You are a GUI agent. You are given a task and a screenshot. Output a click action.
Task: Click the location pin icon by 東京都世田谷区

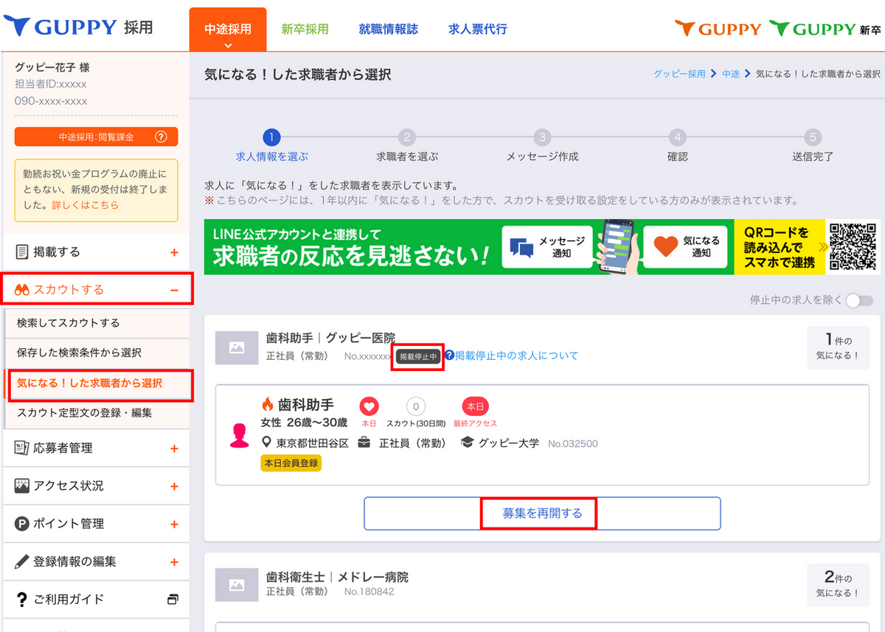click(267, 443)
